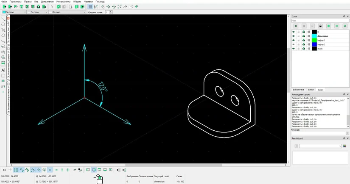Open the Правка menu
The image size is (350, 184).
[28, 2]
